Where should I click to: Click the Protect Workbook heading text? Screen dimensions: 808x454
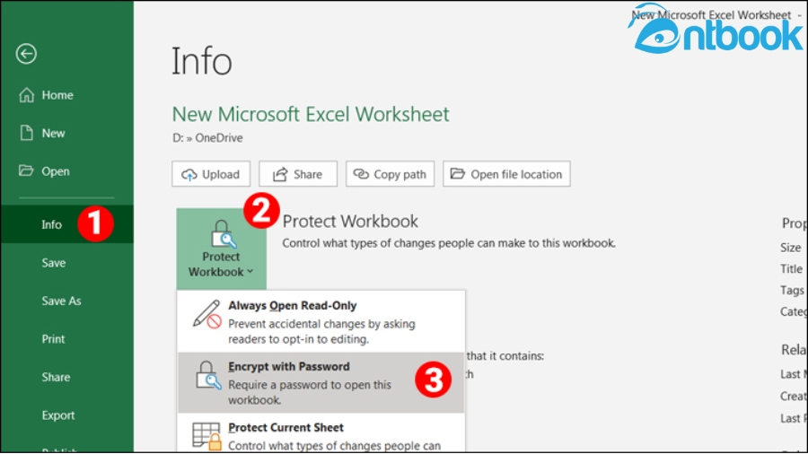[x=350, y=222]
